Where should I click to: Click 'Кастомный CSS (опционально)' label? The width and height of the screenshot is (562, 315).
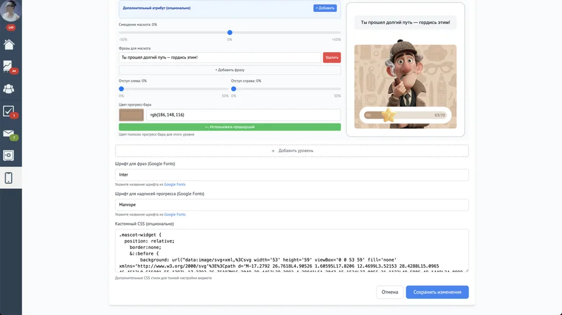[x=145, y=224]
